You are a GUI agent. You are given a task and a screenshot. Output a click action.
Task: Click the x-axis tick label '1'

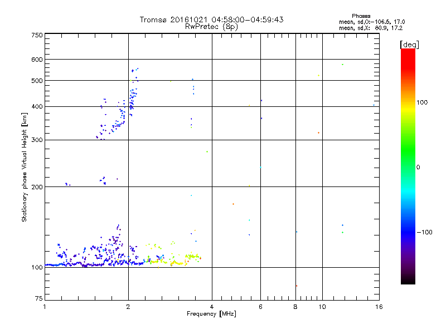point(45,307)
